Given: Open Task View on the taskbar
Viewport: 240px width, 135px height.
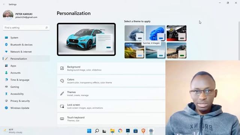Looking at the screenshot, I should pos(104,131).
